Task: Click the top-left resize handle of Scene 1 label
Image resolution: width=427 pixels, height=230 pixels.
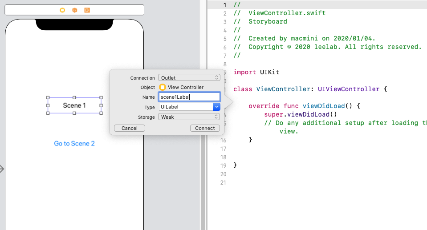Action: [47, 97]
